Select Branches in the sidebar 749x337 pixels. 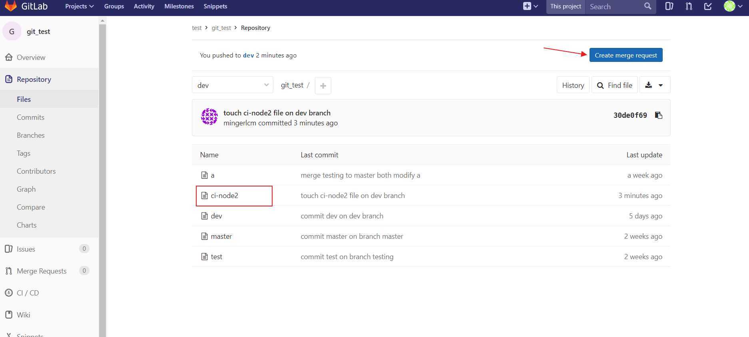coord(31,135)
